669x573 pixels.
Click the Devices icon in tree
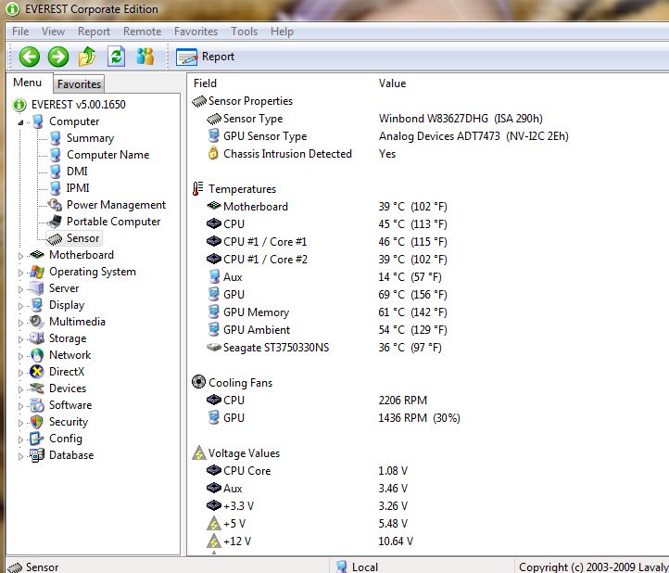pos(37,388)
